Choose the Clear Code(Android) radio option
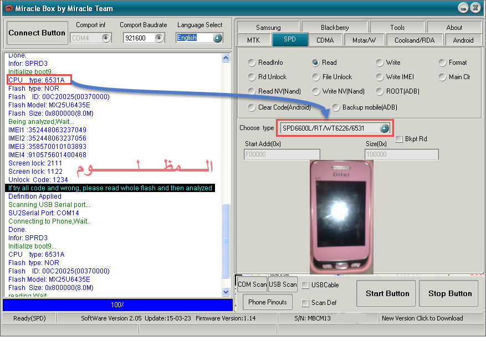 [x=279, y=107]
